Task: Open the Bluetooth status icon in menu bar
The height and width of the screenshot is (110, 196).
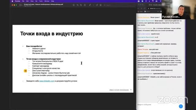Action: pos(149,1)
